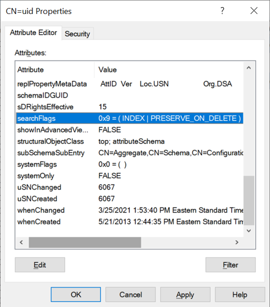The image size is (270, 307).
Task: Click the scroll up arrow in attributes list
Action: point(249,68)
